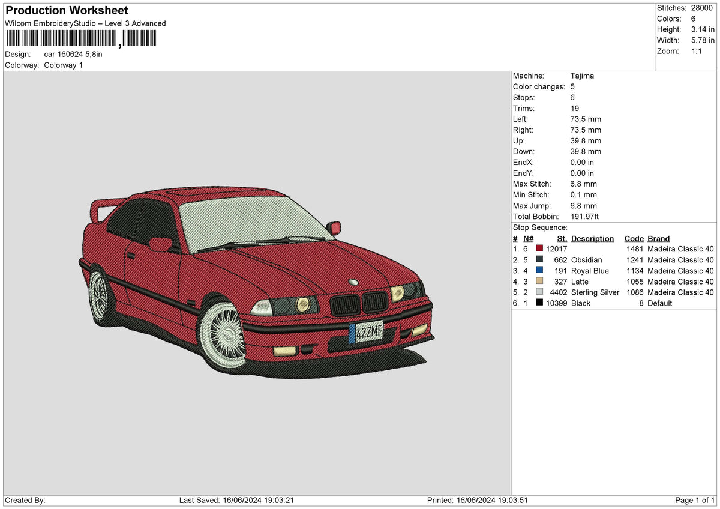Click the 'Wilcom EmbroideryStudio – Level 3 Advanced' text
Screen dimensions: 720x509
click(85, 23)
